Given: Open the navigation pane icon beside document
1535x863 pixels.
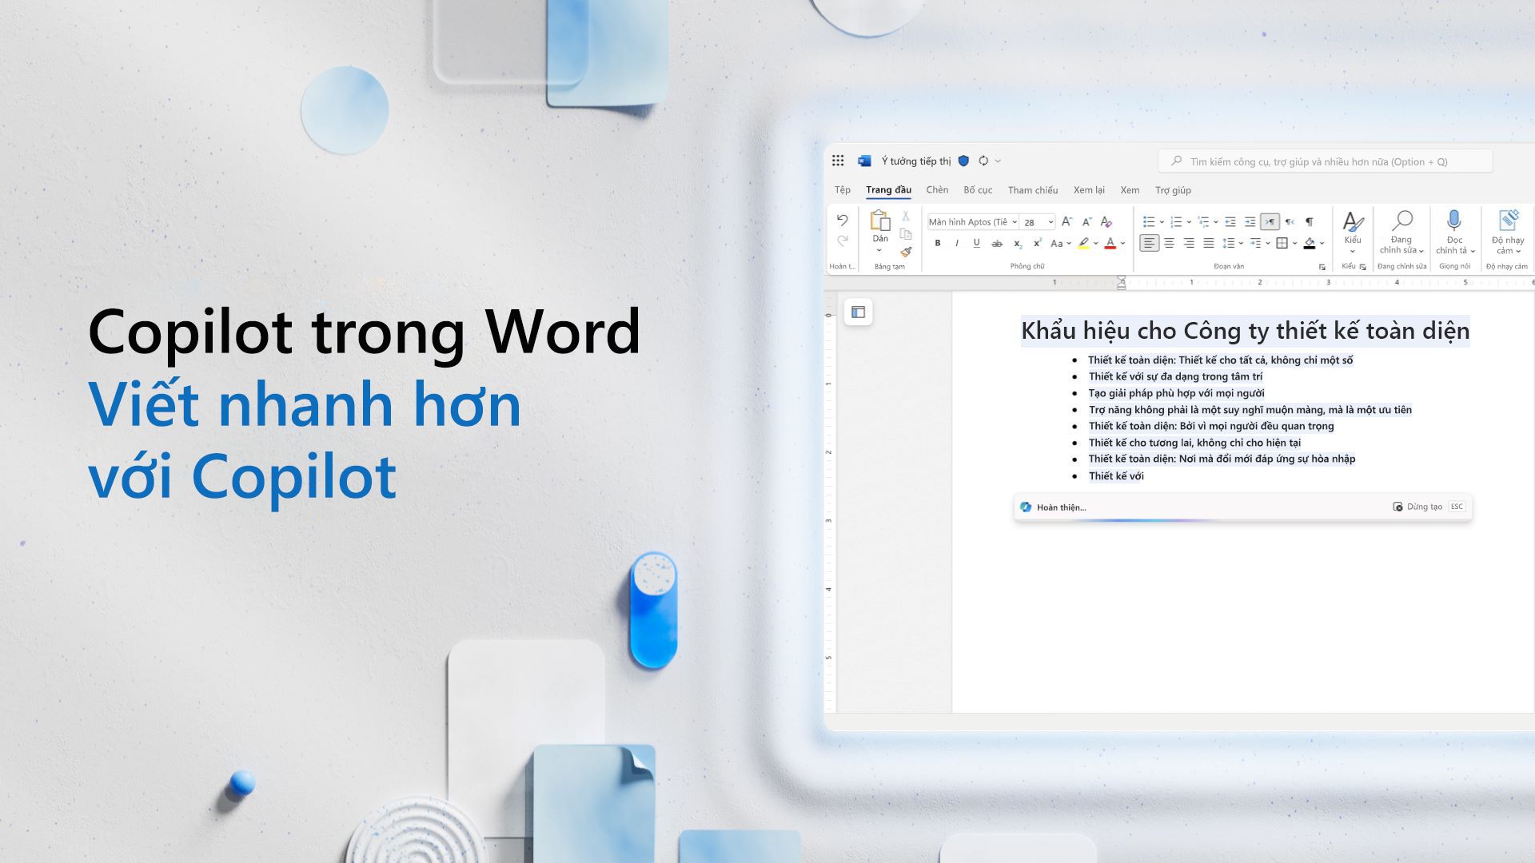Looking at the screenshot, I should [x=858, y=312].
